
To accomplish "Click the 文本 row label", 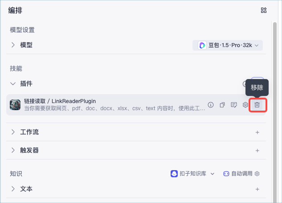I will (x=26, y=189).
